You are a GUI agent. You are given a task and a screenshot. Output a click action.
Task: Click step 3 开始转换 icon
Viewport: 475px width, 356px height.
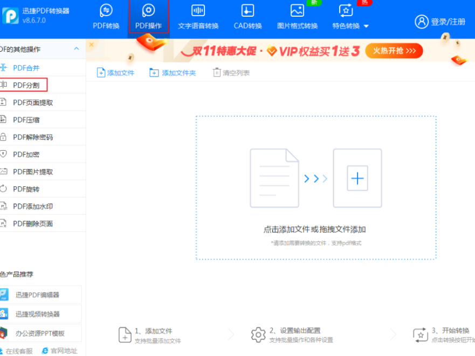pyautogui.click(x=421, y=335)
